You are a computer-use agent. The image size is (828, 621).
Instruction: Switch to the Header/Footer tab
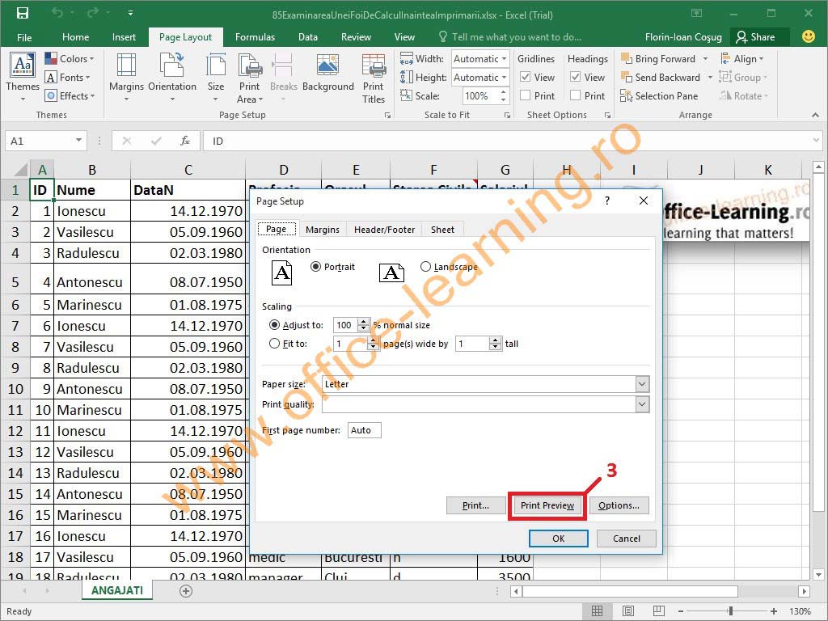(x=384, y=229)
